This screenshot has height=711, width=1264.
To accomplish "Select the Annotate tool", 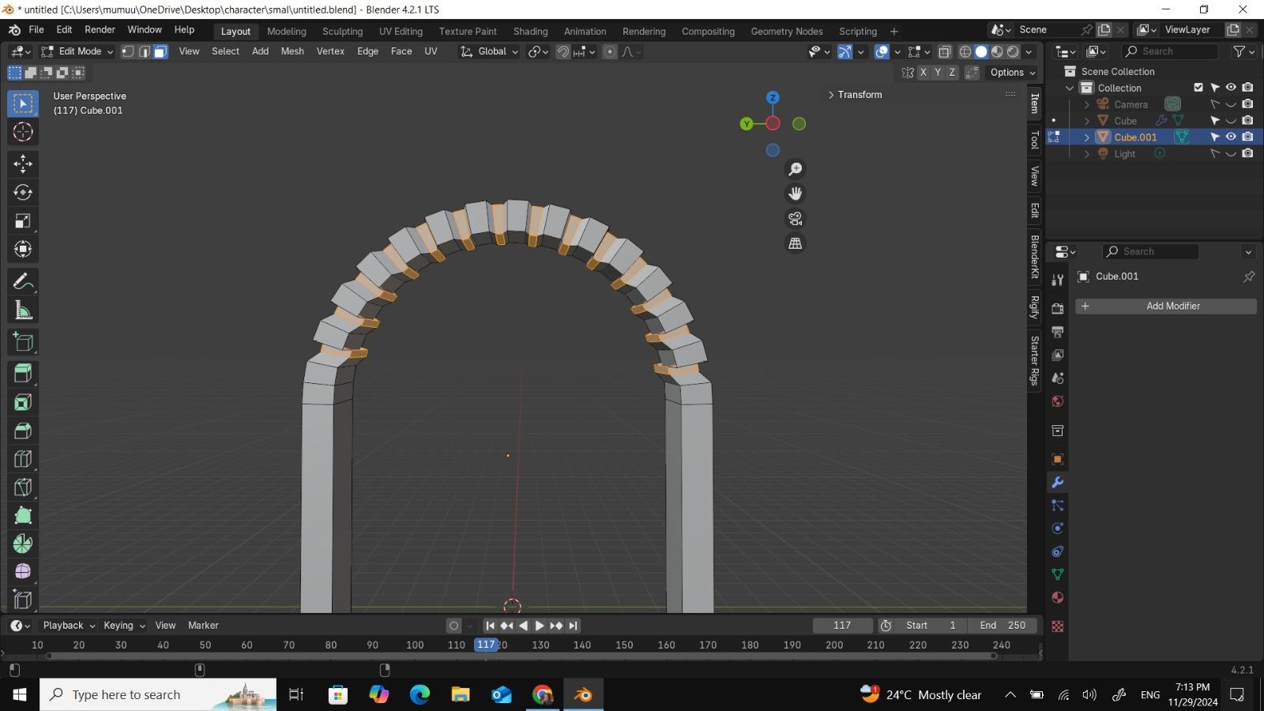I will [23, 281].
